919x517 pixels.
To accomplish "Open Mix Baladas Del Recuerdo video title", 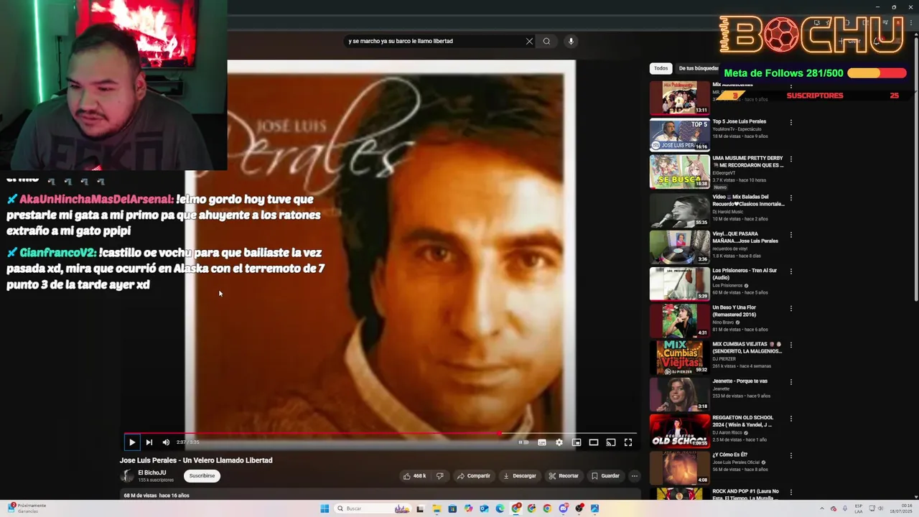I will [748, 200].
